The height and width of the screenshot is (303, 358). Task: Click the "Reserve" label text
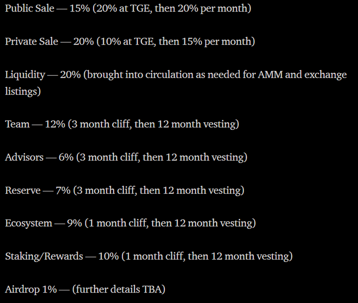(23, 190)
